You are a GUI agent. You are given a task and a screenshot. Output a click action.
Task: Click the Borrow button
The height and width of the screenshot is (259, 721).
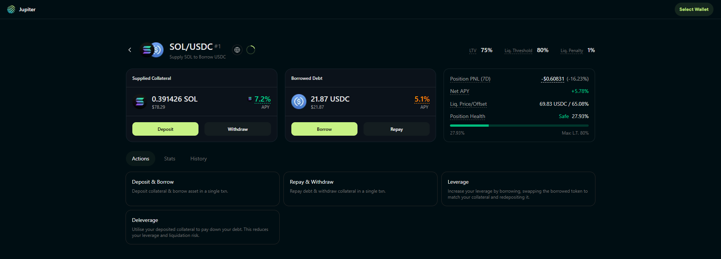coord(324,129)
